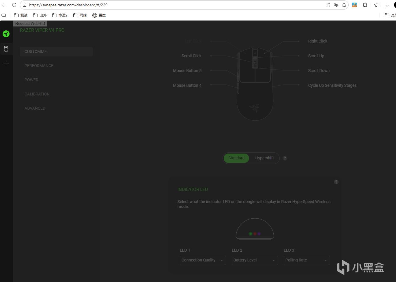The height and width of the screenshot is (282, 396).
Task: Click the translate page icon
Action: (336, 5)
